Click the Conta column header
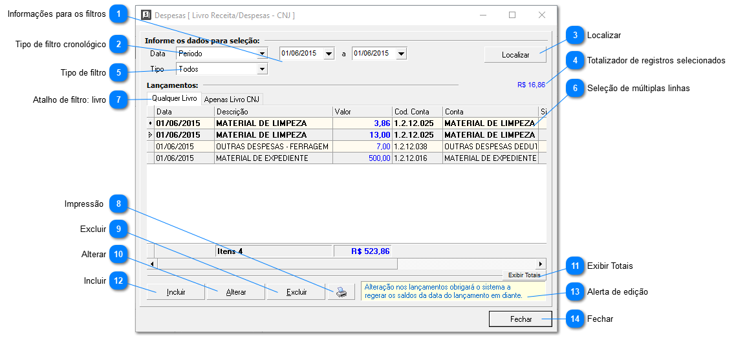 tap(490, 112)
